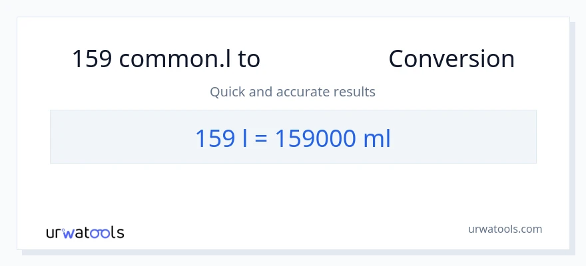Click the blue "w" in urwatools logo
Screen dimensions: 586x266
(69, 233)
